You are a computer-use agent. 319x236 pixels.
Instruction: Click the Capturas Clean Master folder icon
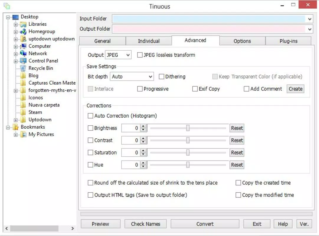(x=23, y=83)
